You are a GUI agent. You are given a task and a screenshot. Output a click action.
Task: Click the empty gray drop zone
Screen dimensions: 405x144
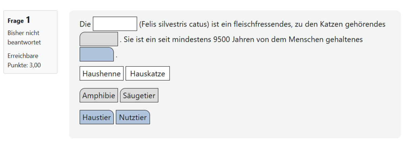pos(99,39)
